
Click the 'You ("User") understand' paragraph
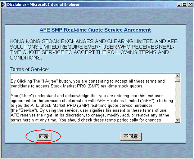(92, 108)
